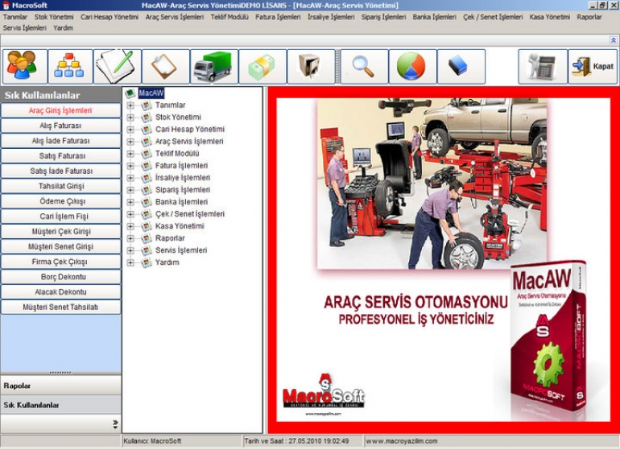
Task: Open the pie chart reports icon
Action: tap(412, 66)
